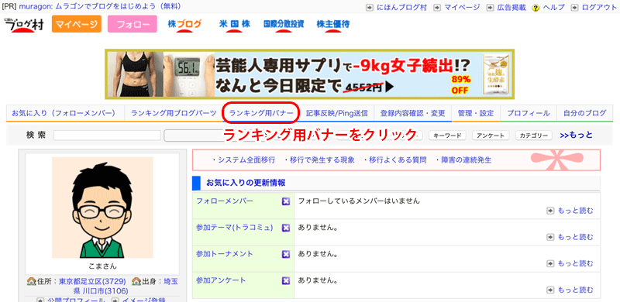
Task: Click the house icon beside 住所
Action: coord(32,281)
